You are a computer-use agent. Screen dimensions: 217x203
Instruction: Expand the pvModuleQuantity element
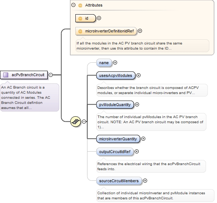pos(137,105)
